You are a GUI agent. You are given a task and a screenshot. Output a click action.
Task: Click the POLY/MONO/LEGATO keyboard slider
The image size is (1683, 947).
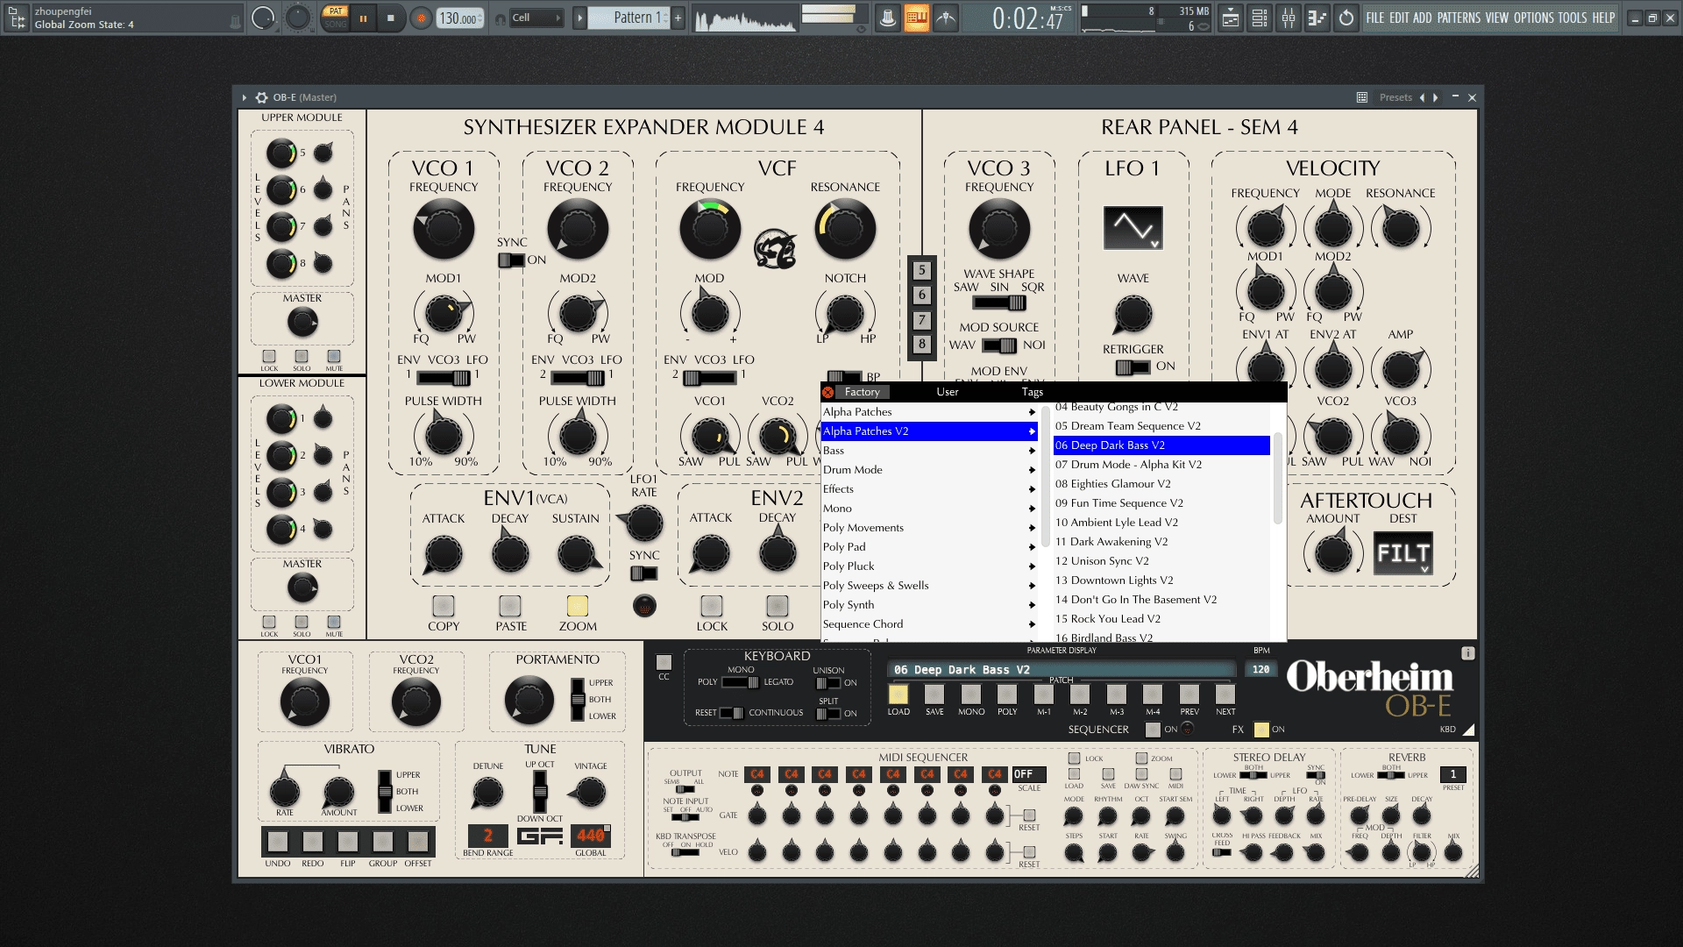pyautogui.click(x=741, y=682)
